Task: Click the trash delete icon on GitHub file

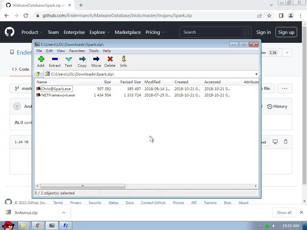Action: [286, 142]
